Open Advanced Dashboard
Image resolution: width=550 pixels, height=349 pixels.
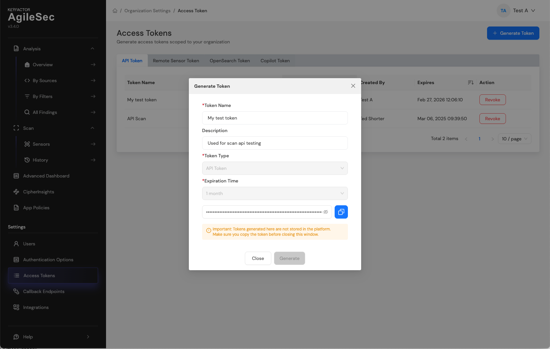click(46, 176)
